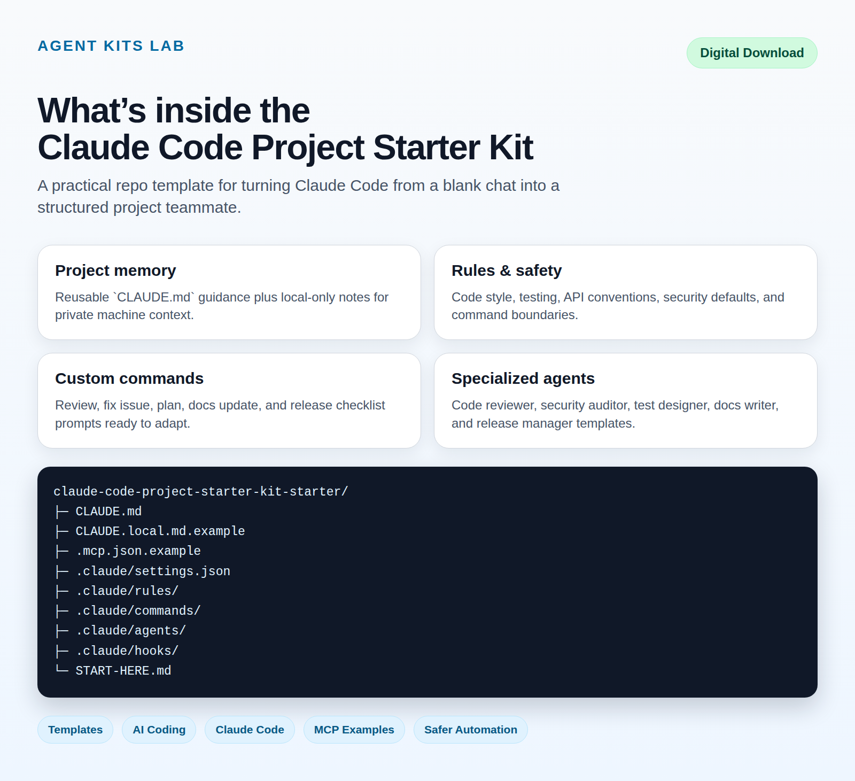Image resolution: width=855 pixels, height=781 pixels.
Task: Click the "What's inside the" headline line
Action: pyautogui.click(x=174, y=111)
